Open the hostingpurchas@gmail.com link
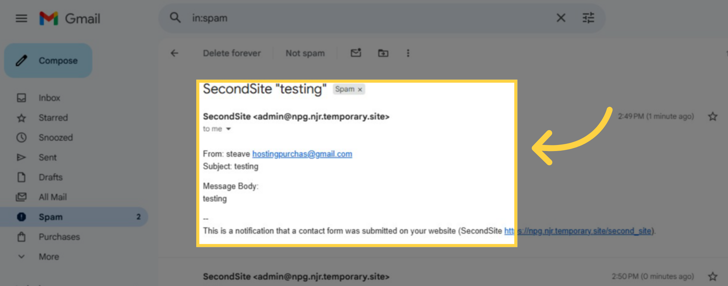Screen dimensions: 728x286 click(x=302, y=154)
